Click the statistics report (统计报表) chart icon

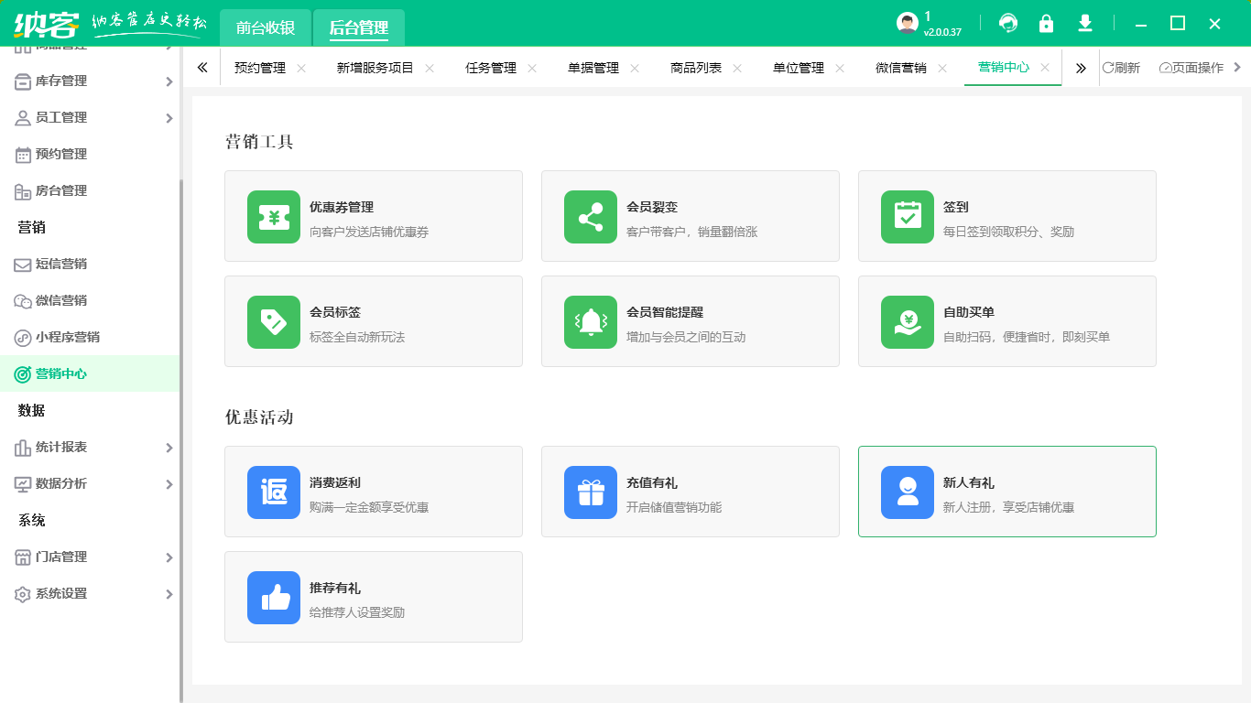[x=23, y=448]
